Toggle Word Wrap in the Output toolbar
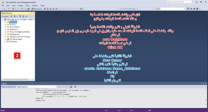Image resolution: width=208 pixels, height=112 pixels. point(75,87)
